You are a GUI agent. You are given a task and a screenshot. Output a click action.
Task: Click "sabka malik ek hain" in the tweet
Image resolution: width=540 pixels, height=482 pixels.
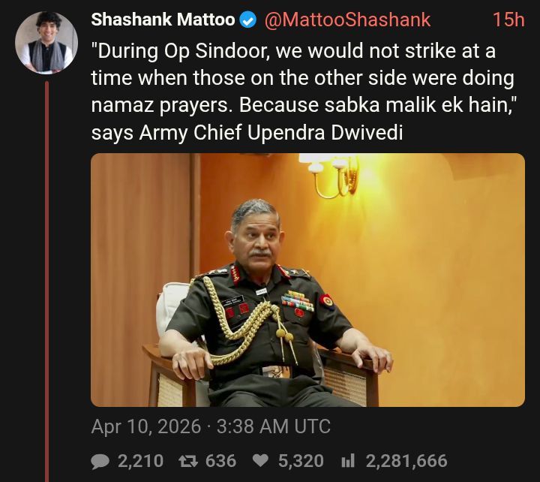[x=390, y=106]
